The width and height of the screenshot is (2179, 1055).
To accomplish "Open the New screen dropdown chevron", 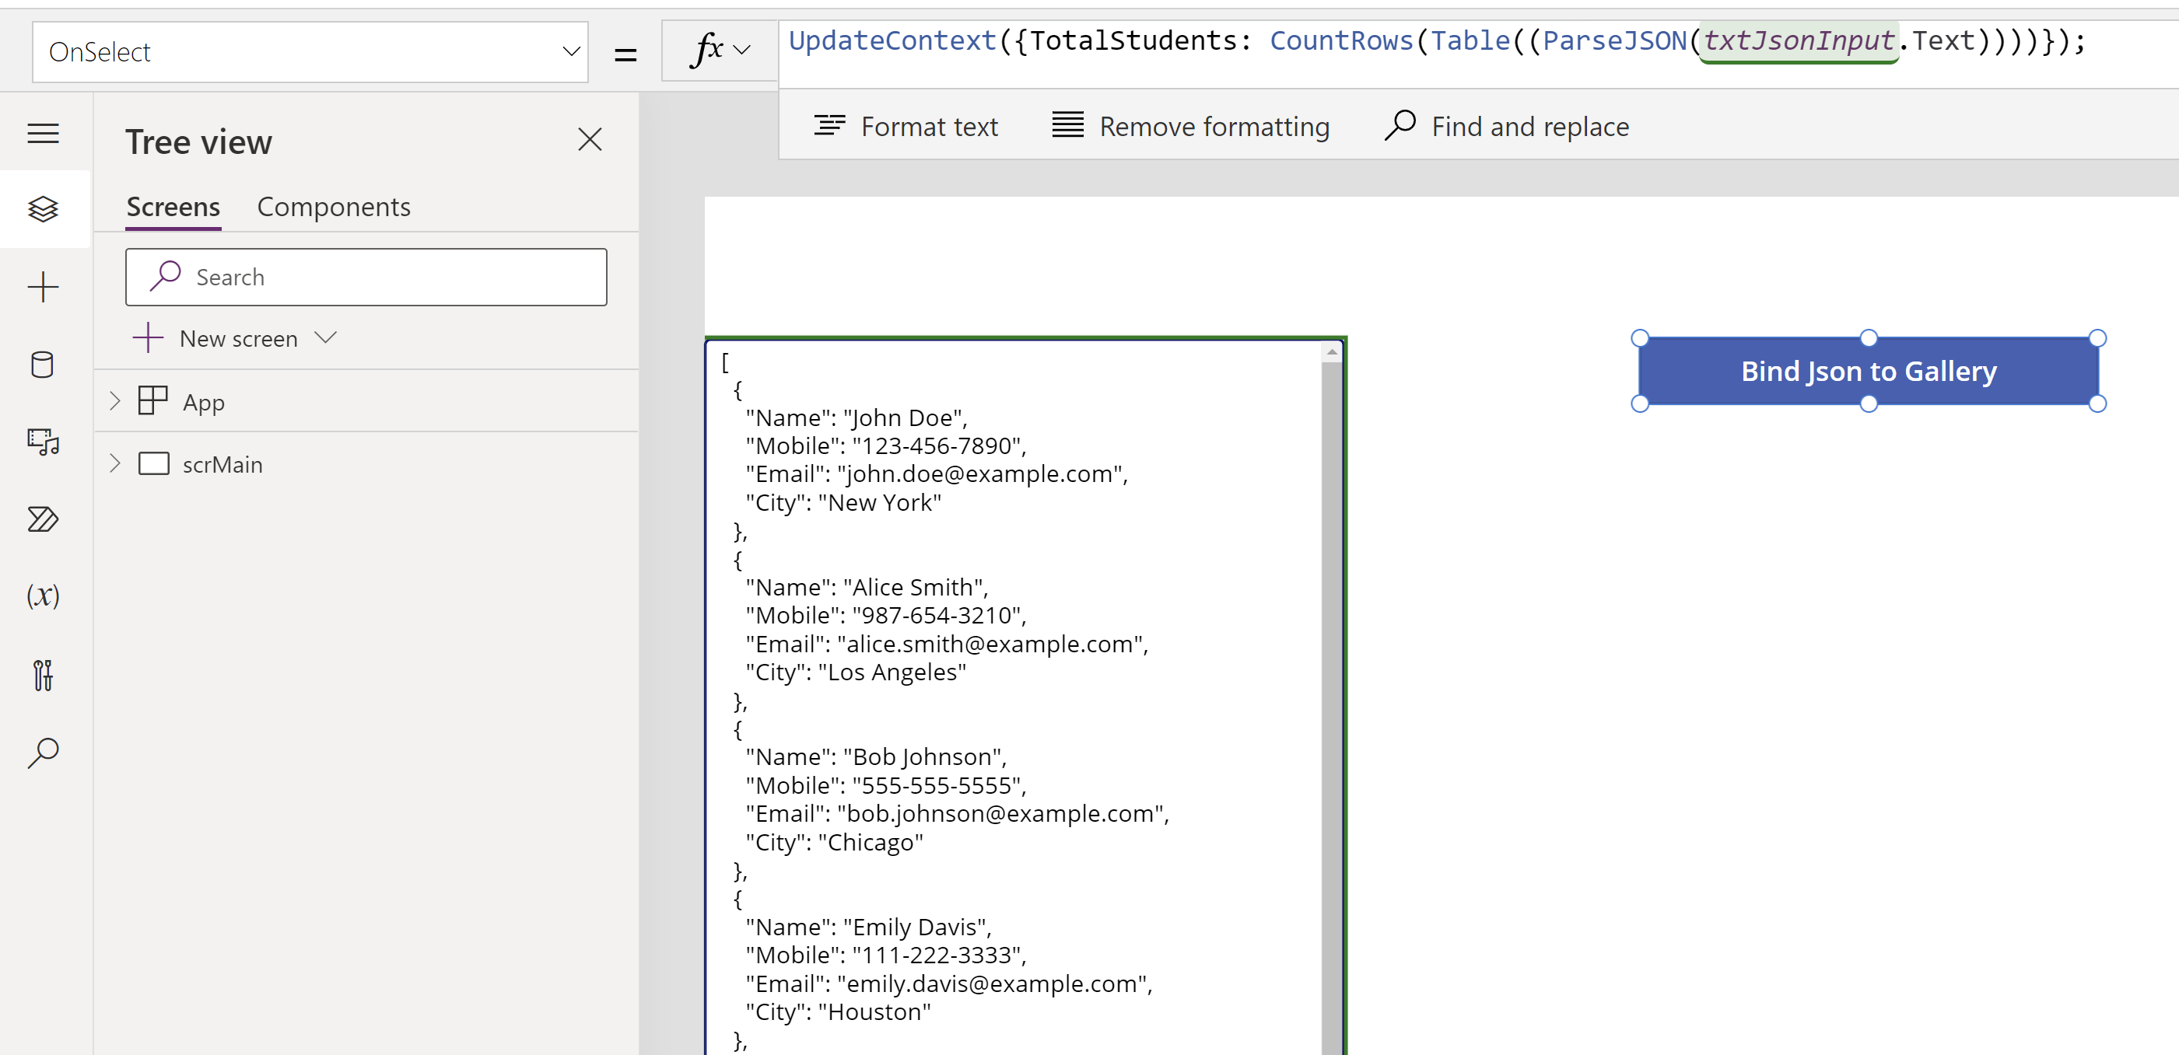I will coord(326,338).
